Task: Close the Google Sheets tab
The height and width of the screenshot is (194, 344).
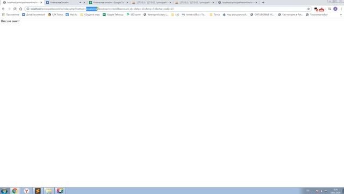Action: tap(127, 2)
